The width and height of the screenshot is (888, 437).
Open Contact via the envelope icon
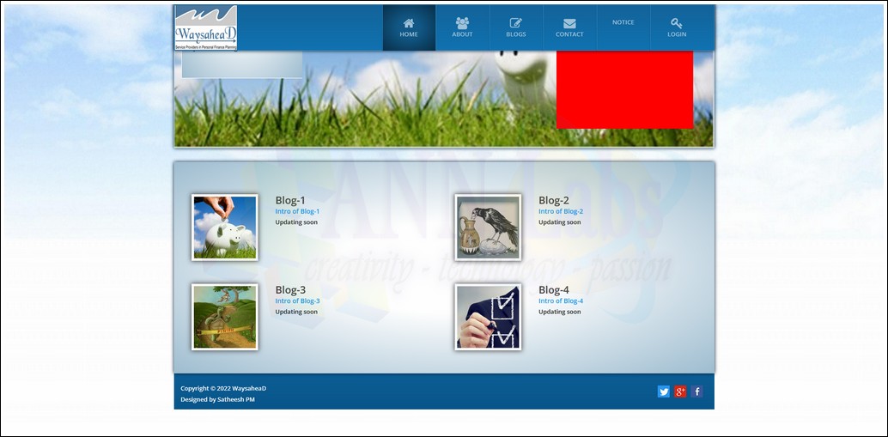(569, 23)
